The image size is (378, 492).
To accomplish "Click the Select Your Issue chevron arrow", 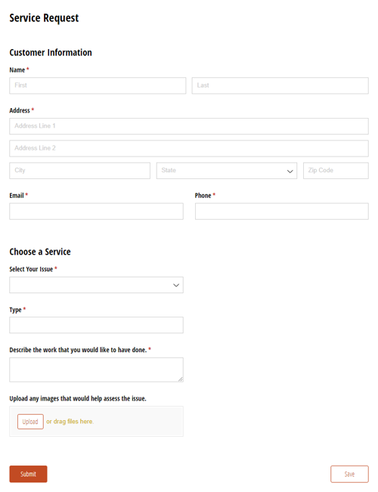I will 176,285.
